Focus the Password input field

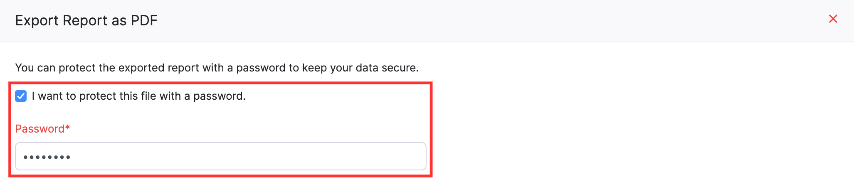tap(220, 156)
